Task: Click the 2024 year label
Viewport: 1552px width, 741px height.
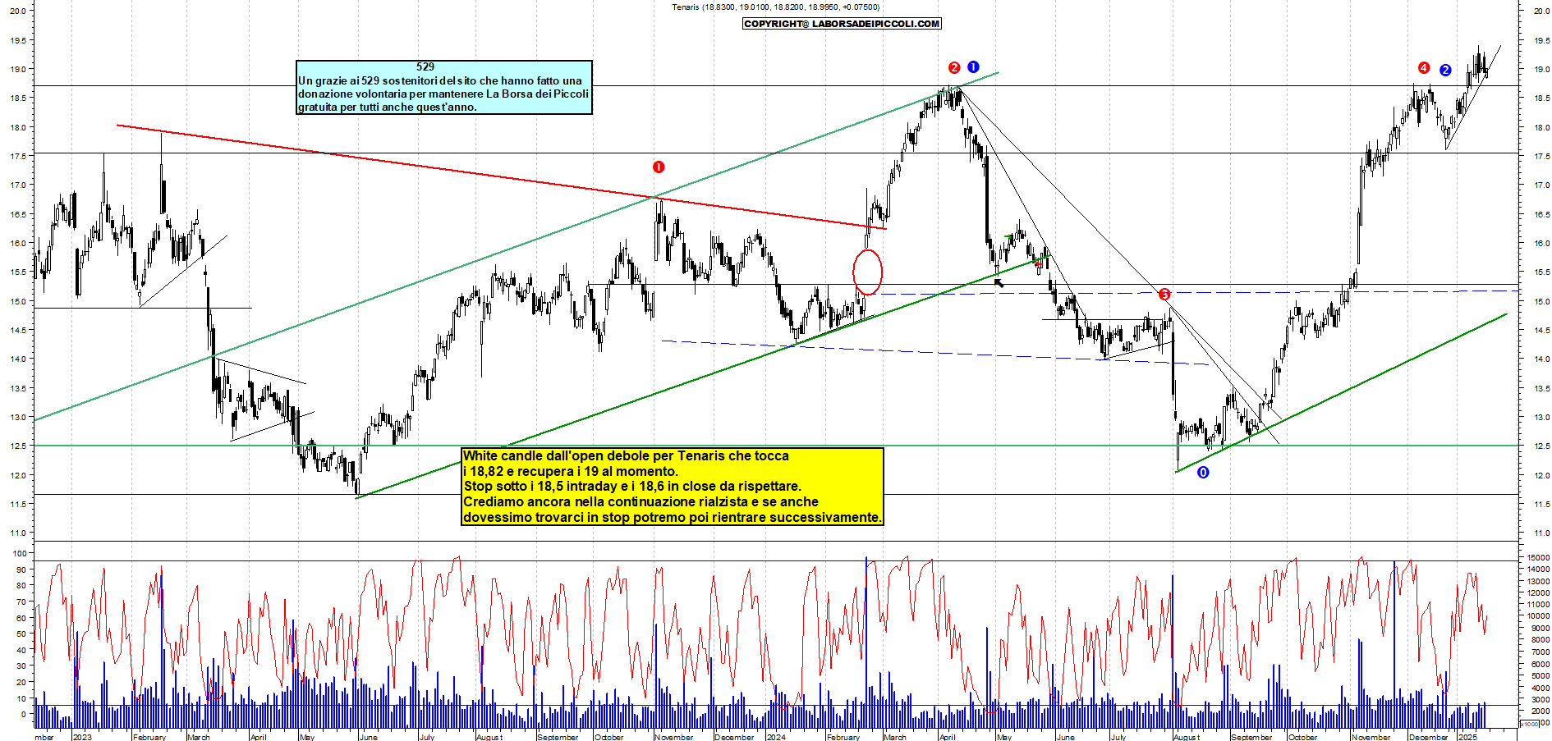Action: click(776, 737)
